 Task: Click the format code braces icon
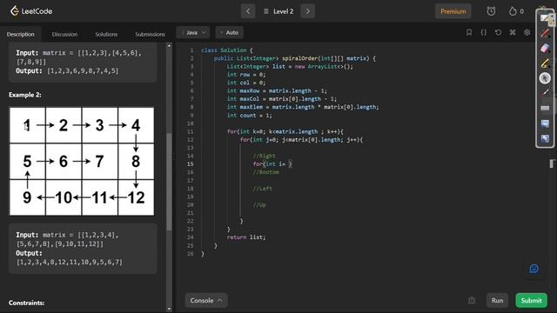click(x=484, y=32)
